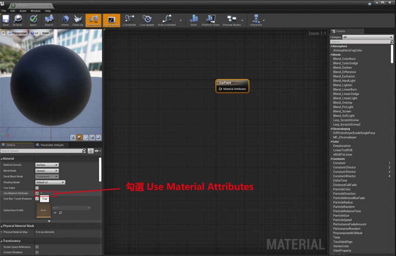Switch to Parameter Defaults tab
The width and height of the screenshot is (396, 256).
pos(52,145)
